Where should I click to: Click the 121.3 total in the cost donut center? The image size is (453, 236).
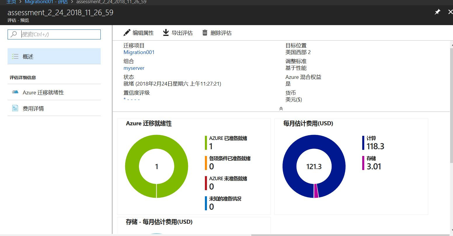[x=314, y=166]
